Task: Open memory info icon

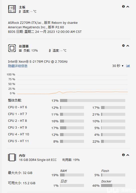Action: point(123,155)
